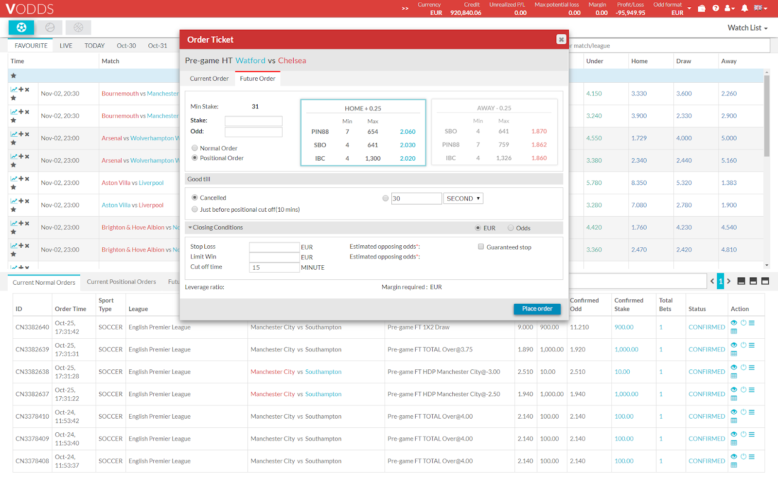This screenshot has height=496, width=778.
Task: Click the Stop Loss input field
Action: point(274,247)
